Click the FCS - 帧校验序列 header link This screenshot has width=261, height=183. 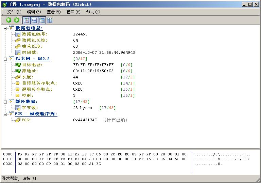(x=36, y=114)
